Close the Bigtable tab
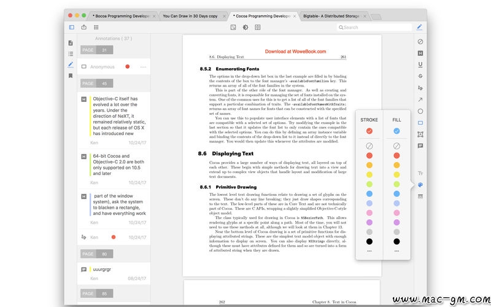The image size is (491, 307). click(365, 17)
